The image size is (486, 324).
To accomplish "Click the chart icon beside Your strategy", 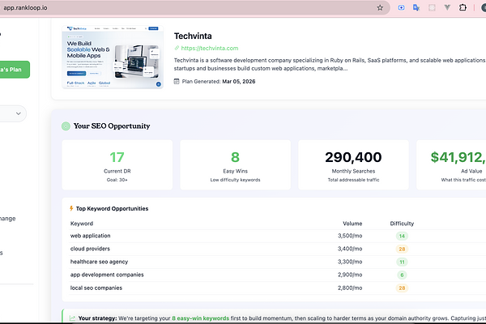I will click(72, 318).
